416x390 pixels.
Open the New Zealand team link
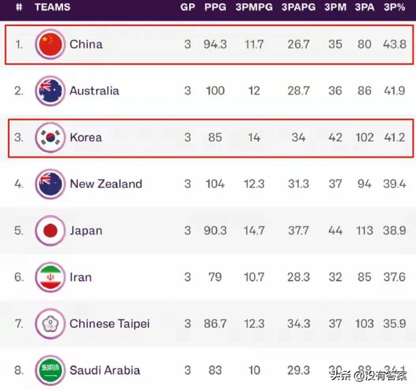[x=106, y=184]
